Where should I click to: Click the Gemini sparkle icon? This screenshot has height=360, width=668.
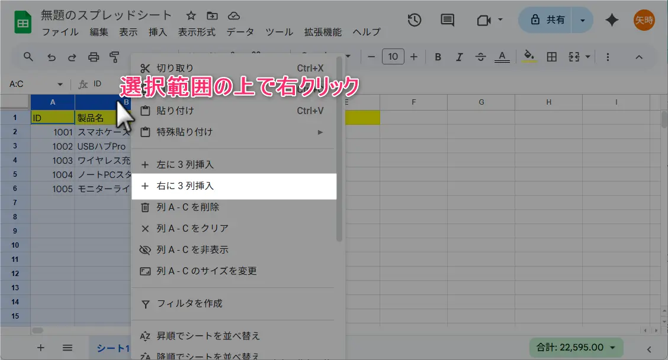[612, 20]
